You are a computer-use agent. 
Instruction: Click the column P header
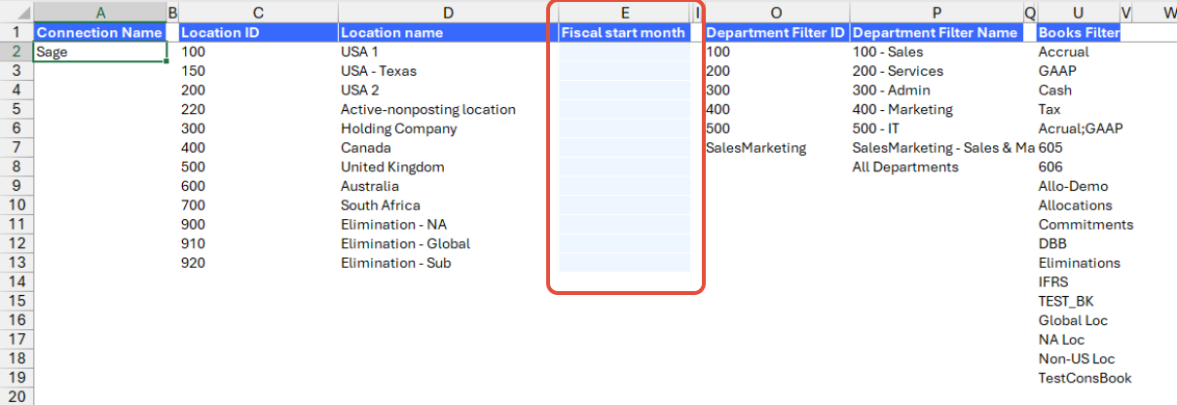(936, 13)
